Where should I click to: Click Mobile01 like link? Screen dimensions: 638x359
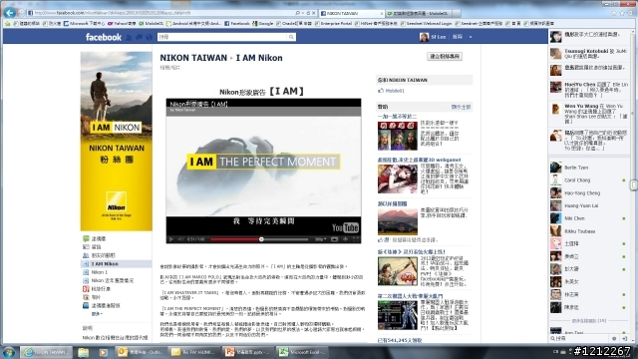click(x=395, y=91)
